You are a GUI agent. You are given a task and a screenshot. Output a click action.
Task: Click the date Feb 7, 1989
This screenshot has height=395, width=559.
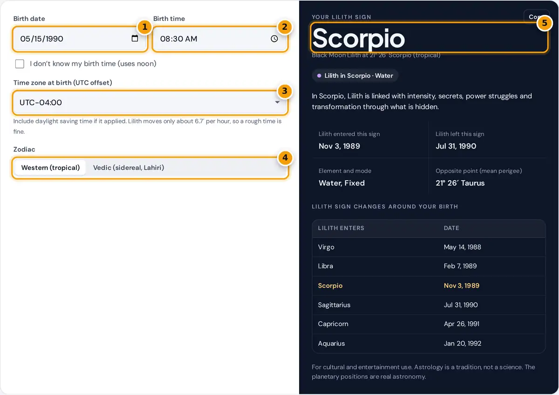pos(460,266)
